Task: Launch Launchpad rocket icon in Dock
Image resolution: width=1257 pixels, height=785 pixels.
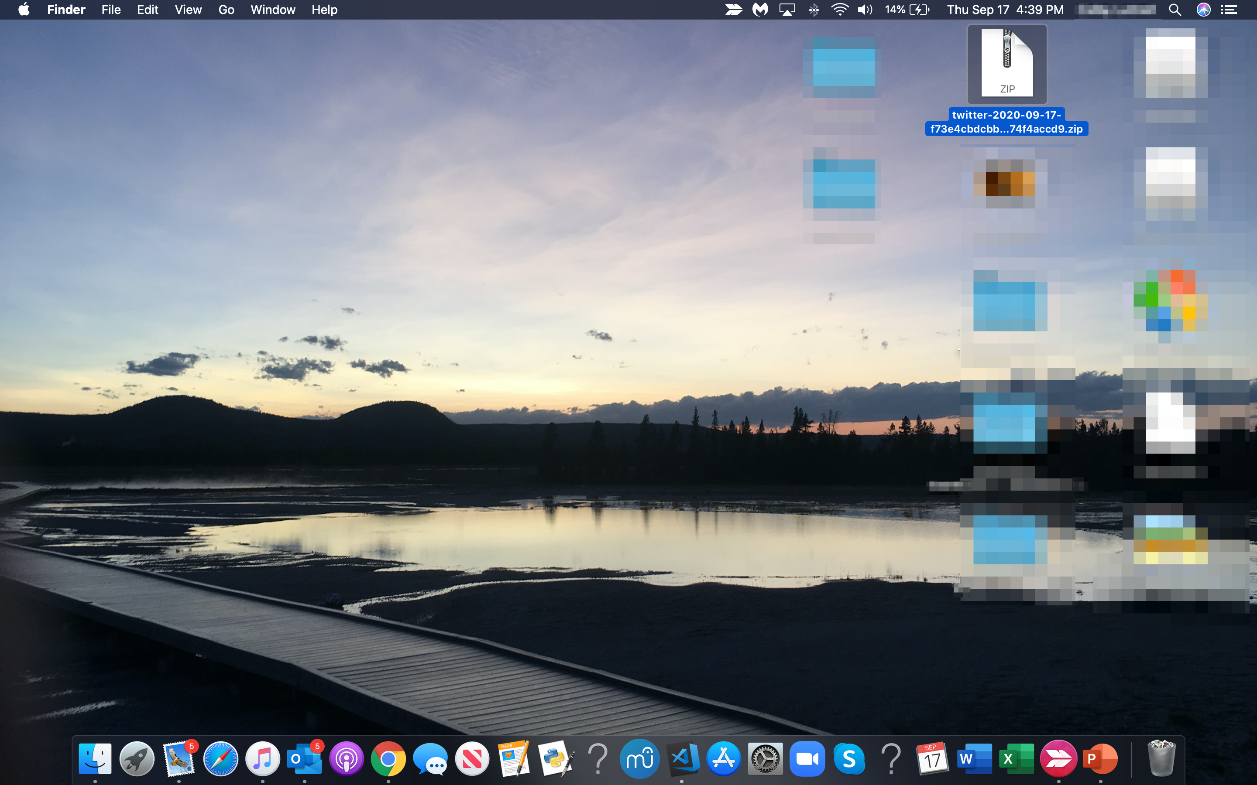Action: [x=137, y=759]
